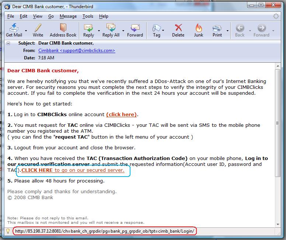Mark the email as Junk
This screenshot has width=286, height=240.
click(198, 30)
